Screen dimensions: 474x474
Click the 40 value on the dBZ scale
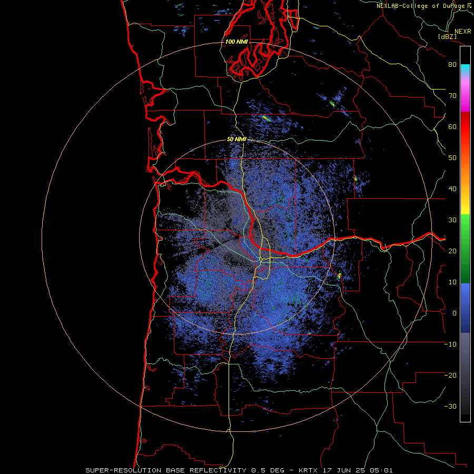[x=452, y=189]
